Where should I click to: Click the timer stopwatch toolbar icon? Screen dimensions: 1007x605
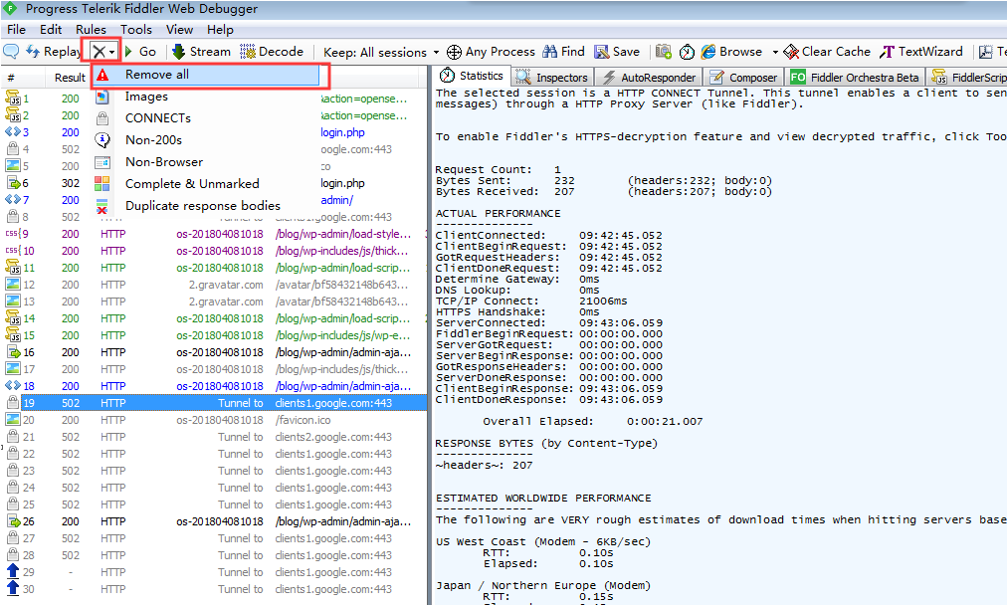click(x=687, y=52)
